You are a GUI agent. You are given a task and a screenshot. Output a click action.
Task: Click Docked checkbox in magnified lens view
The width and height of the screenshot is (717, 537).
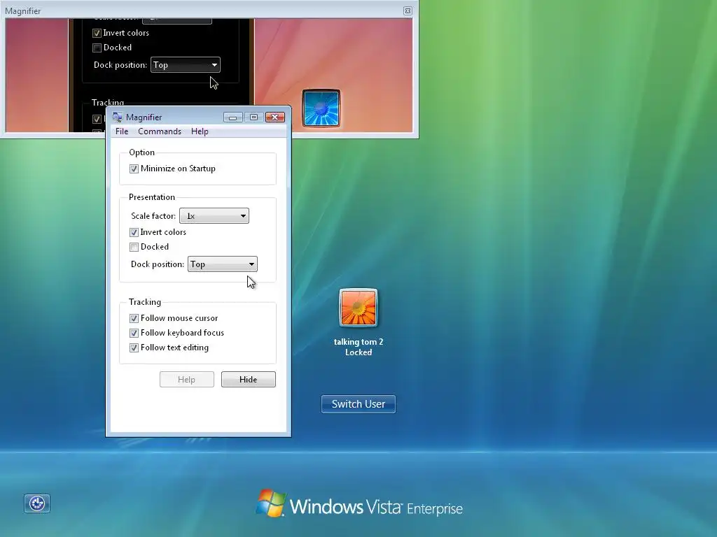pyautogui.click(x=97, y=48)
